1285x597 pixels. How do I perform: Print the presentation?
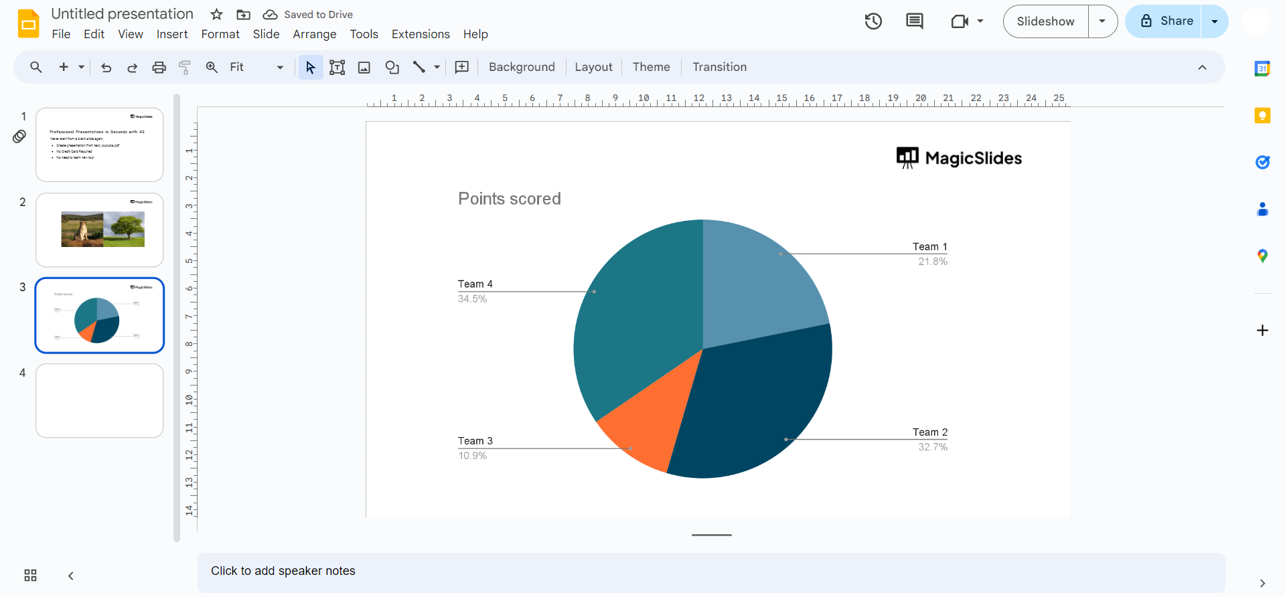pos(159,67)
